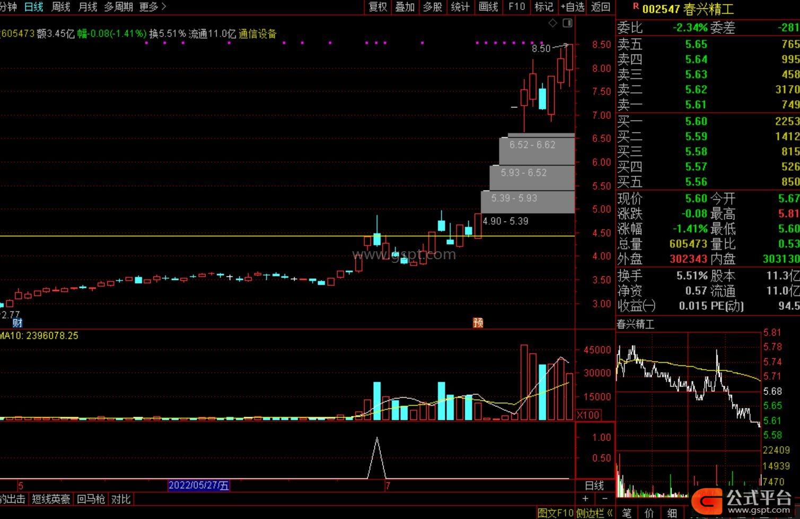
Task: Click the 涨幅 -1.41% value
Action: (x=690, y=230)
